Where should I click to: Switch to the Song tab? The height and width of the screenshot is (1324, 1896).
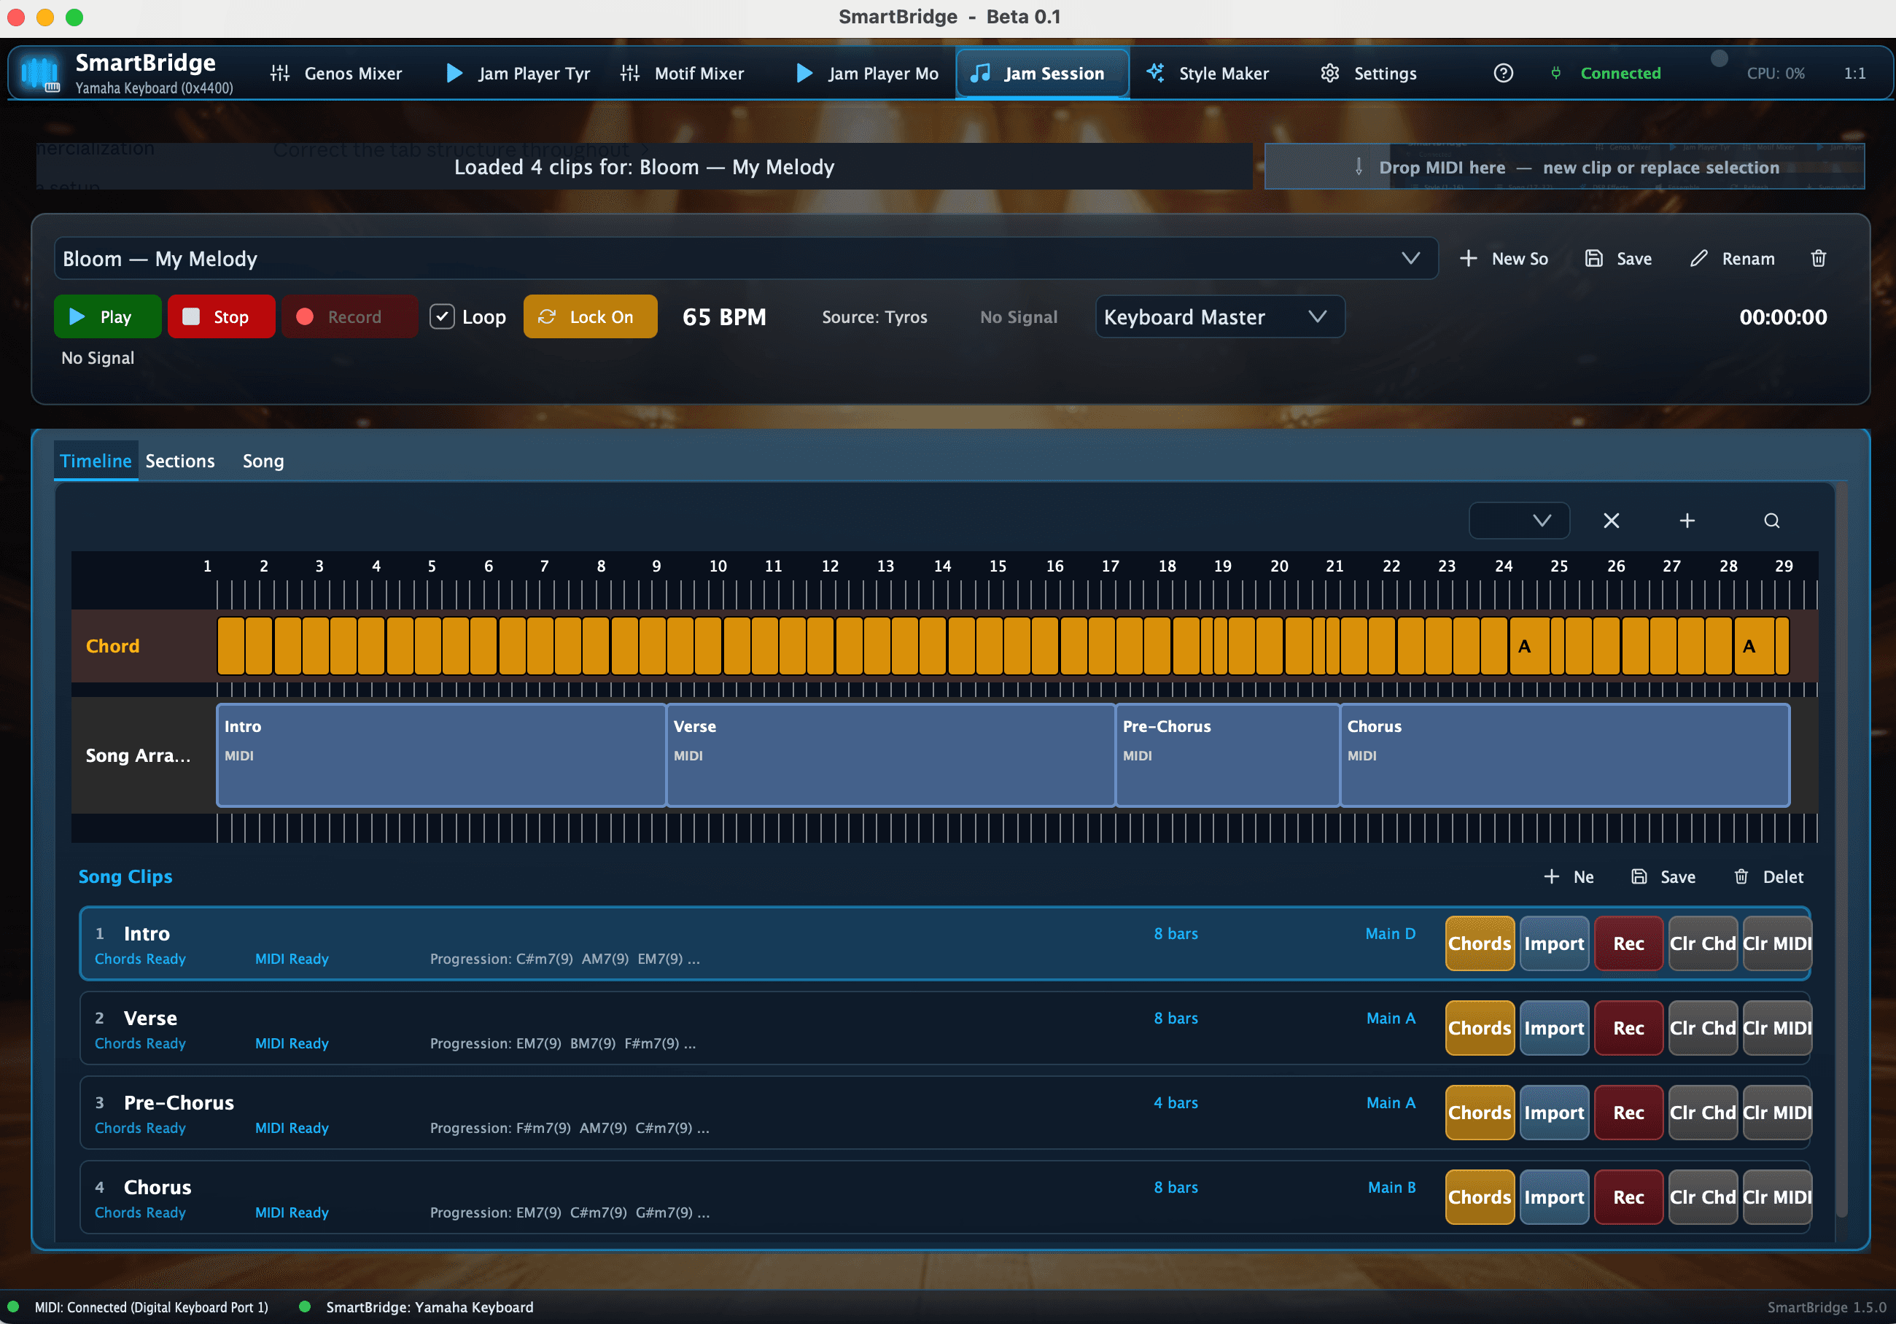(x=263, y=461)
